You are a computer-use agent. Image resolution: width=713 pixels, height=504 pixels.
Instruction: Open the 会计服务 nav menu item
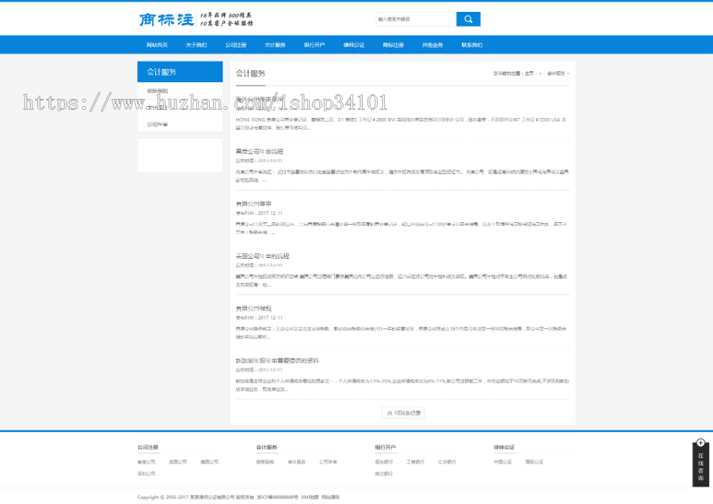(275, 45)
